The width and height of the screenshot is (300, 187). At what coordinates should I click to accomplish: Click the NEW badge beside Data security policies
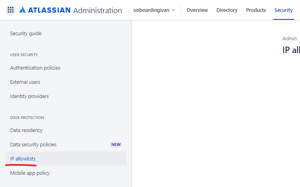(116, 144)
